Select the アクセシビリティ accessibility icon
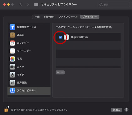The width and height of the screenshot is (132, 115). (13, 91)
